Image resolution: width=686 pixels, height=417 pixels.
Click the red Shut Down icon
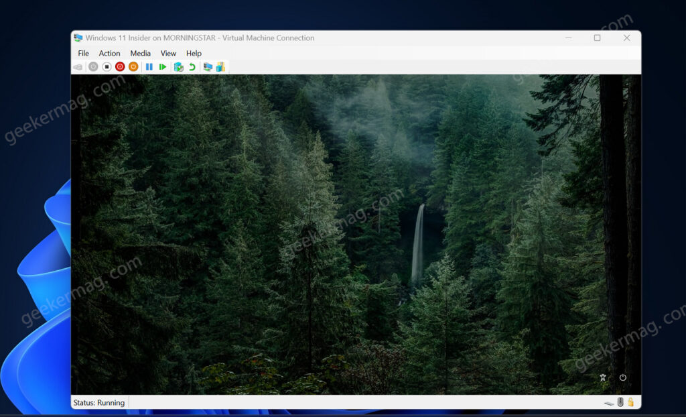point(120,66)
